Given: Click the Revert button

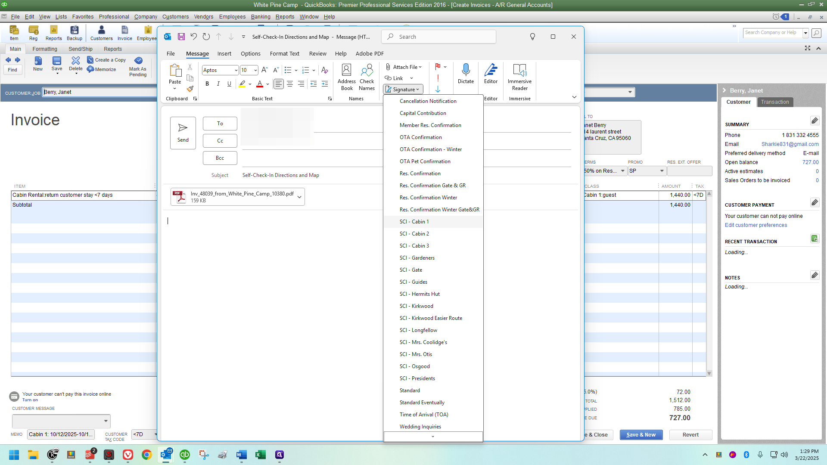Looking at the screenshot, I should [x=690, y=435].
